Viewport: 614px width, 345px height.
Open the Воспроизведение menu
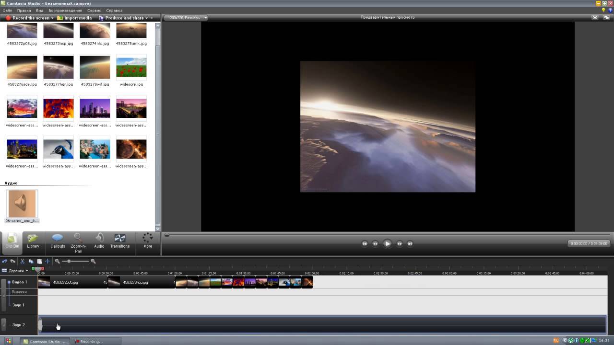(65, 11)
